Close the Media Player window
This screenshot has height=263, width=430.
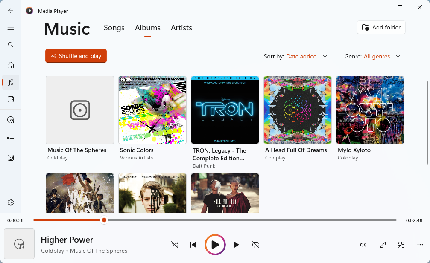420,7
